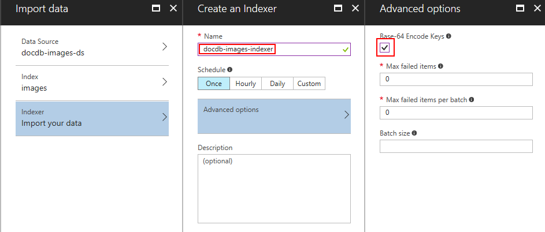Maximize the Import data blade
The height and width of the screenshot is (232, 545).
pyautogui.click(x=155, y=9)
